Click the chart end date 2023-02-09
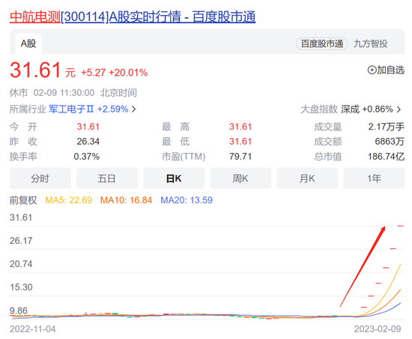412x339 pixels. tap(378, 329)
